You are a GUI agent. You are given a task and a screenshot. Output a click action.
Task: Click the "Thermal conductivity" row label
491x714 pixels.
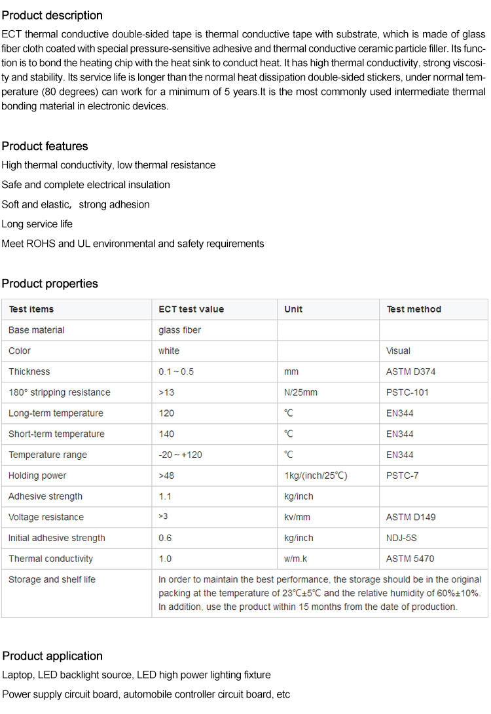click(x=51, y=559)
